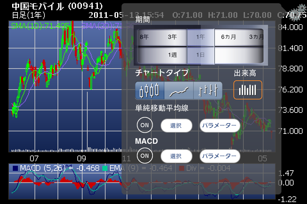Toggle MACD ON button
The height and width of the screenshot is (204, 307).
point(145,156)
